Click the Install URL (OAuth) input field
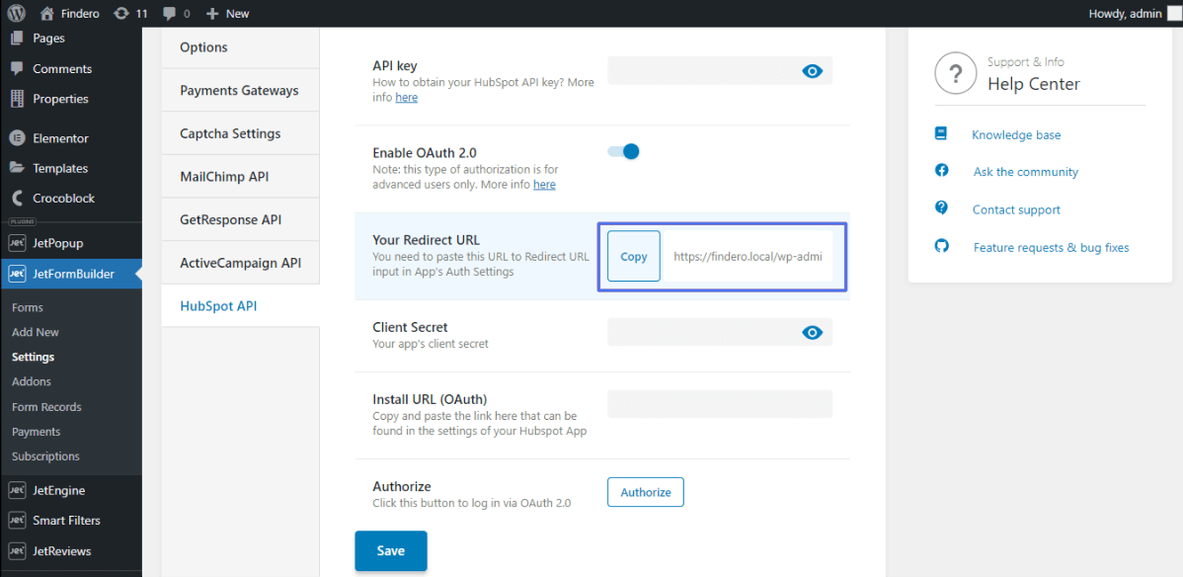1183x577 pixels. (x=719, y=403)
